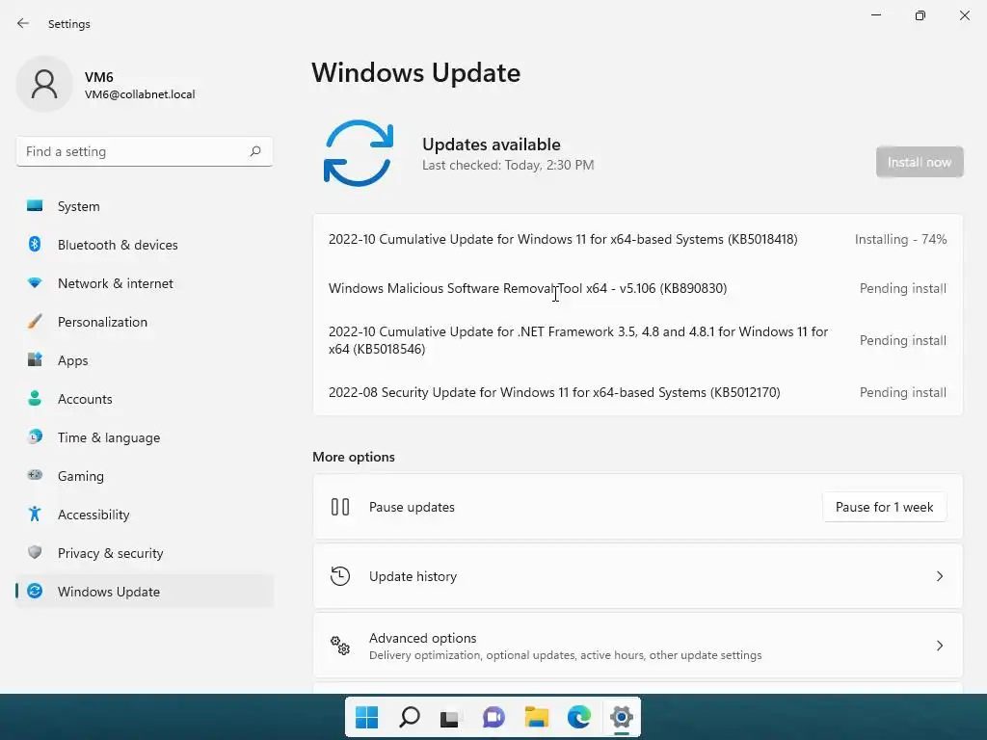
Task: Click the Advanced options gears icon
Action: click(340, 645)
